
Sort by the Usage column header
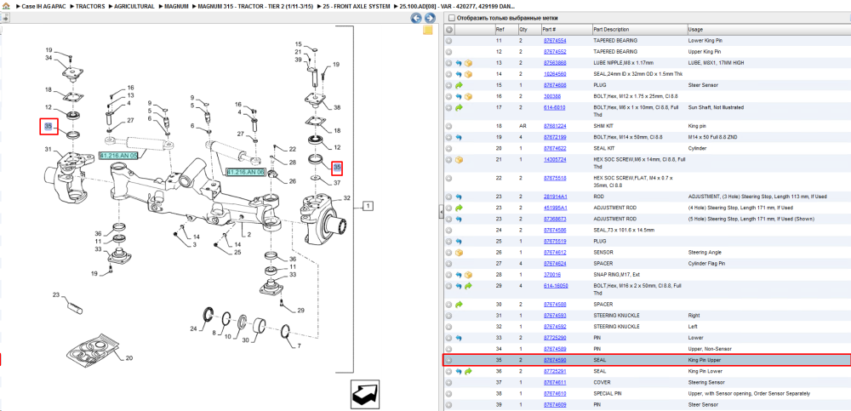(x=695, y=29)
